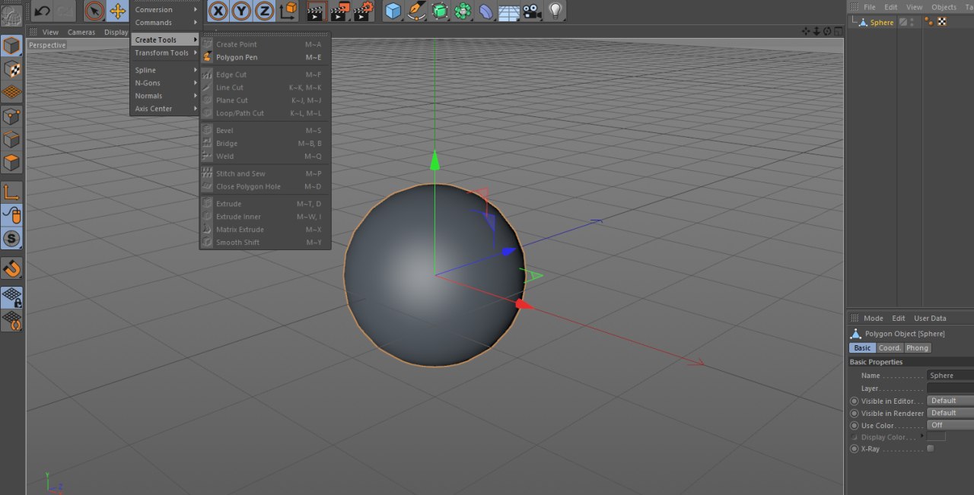
Task: Click Render to Picture Viewer icon
Action: click(x=340, y=11)
